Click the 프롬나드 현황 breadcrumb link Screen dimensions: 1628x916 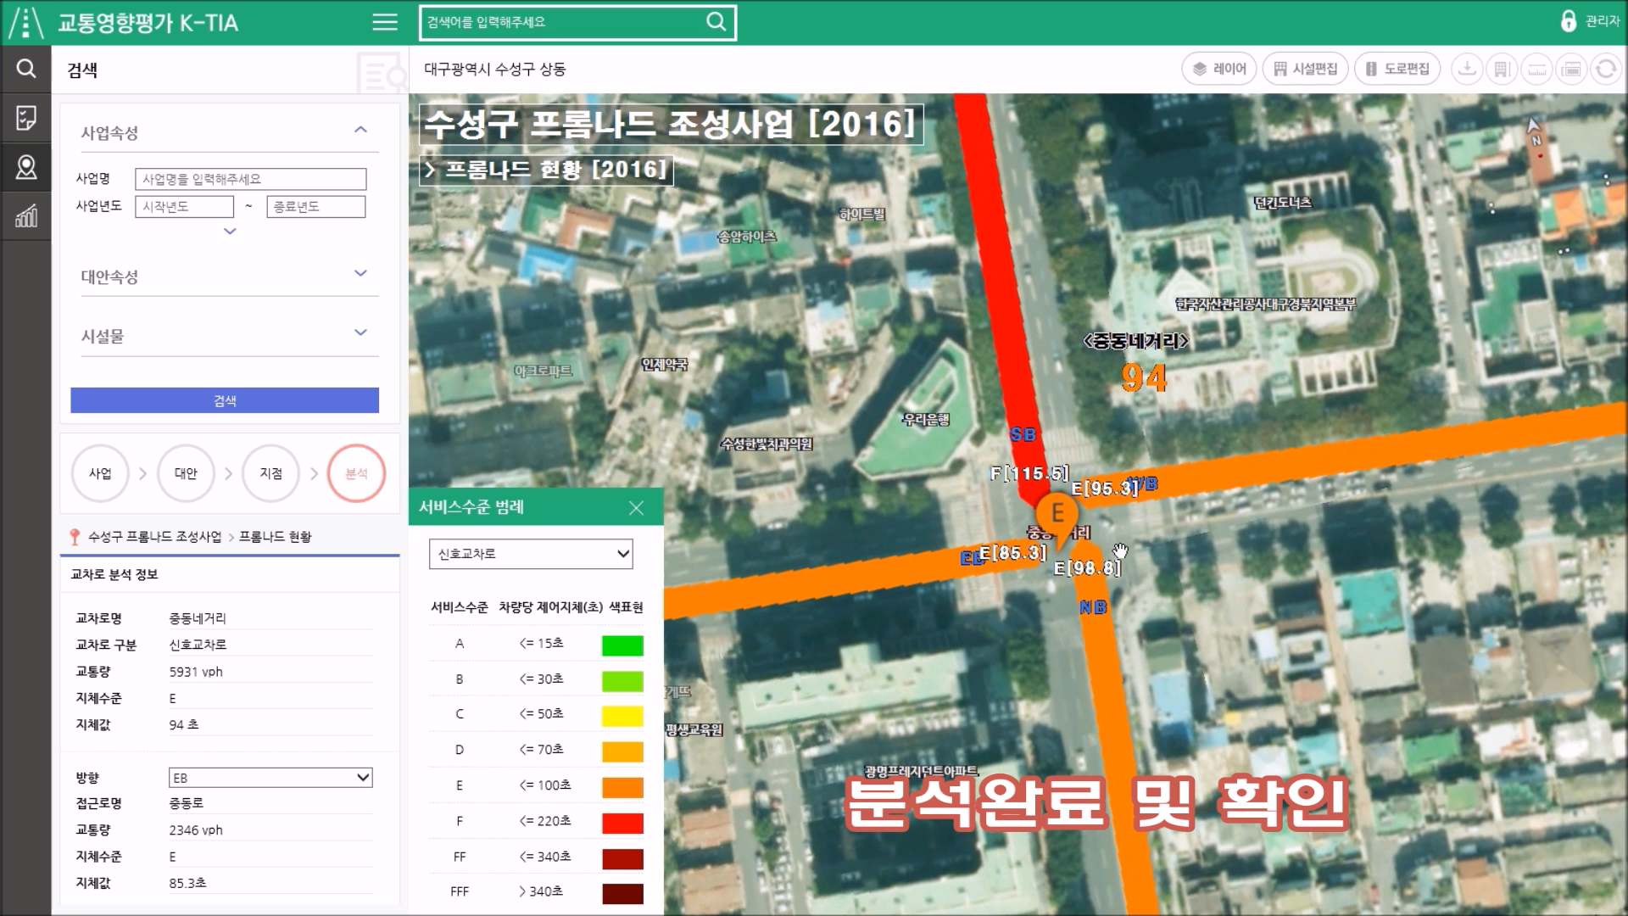click(x=275, y=537)
